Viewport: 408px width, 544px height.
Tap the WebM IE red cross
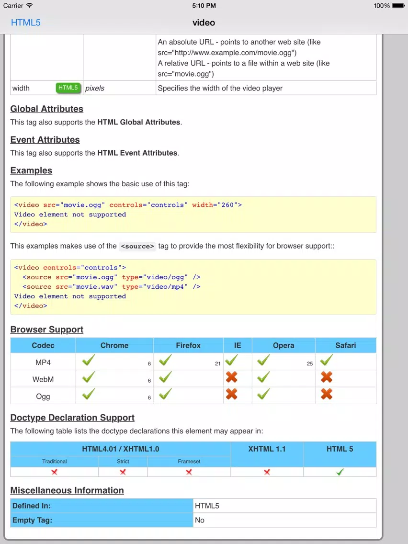pyautogui.click(x=231, y=377)
